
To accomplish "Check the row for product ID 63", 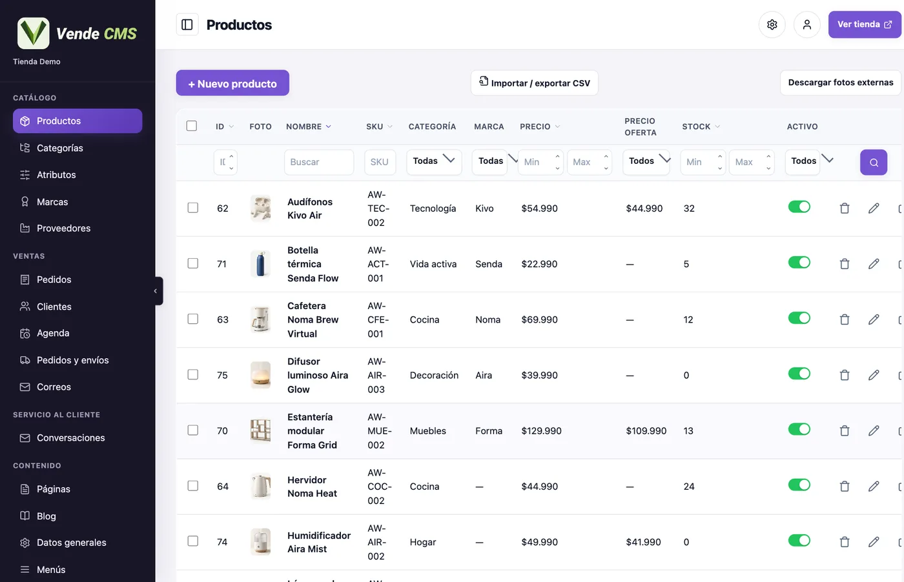I will coord(193,319).
